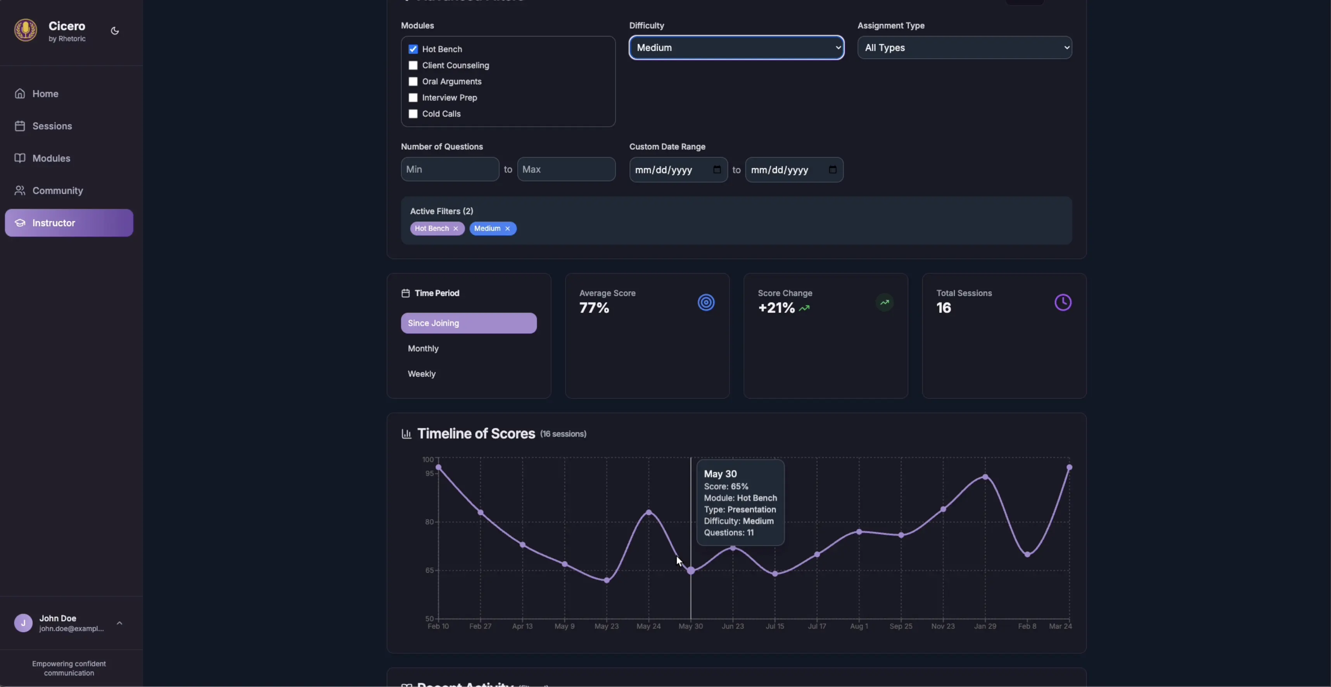
Task: Toggle dark mode with the moon icon
Action: coord(115,31)
